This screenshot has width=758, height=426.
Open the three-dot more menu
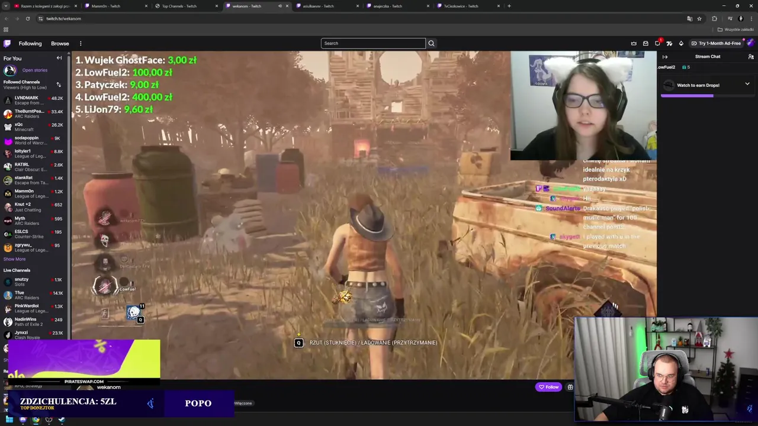(81, 43)
